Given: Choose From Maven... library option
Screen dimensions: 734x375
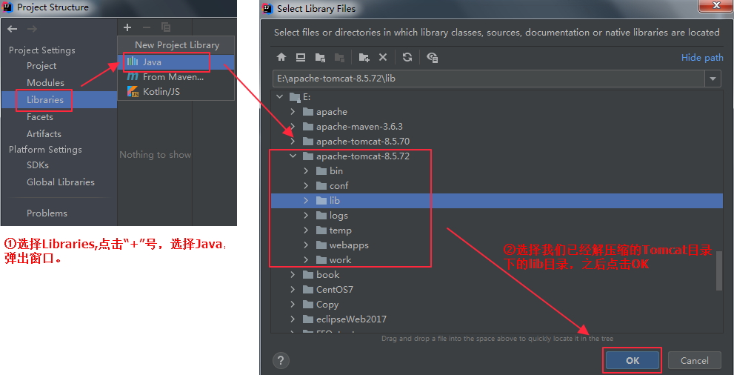Looking at the screenshot, I should (x=176, y=77).
